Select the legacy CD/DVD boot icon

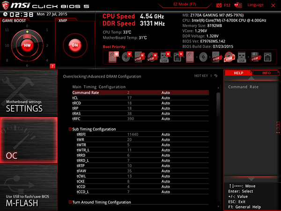[203, 57]
